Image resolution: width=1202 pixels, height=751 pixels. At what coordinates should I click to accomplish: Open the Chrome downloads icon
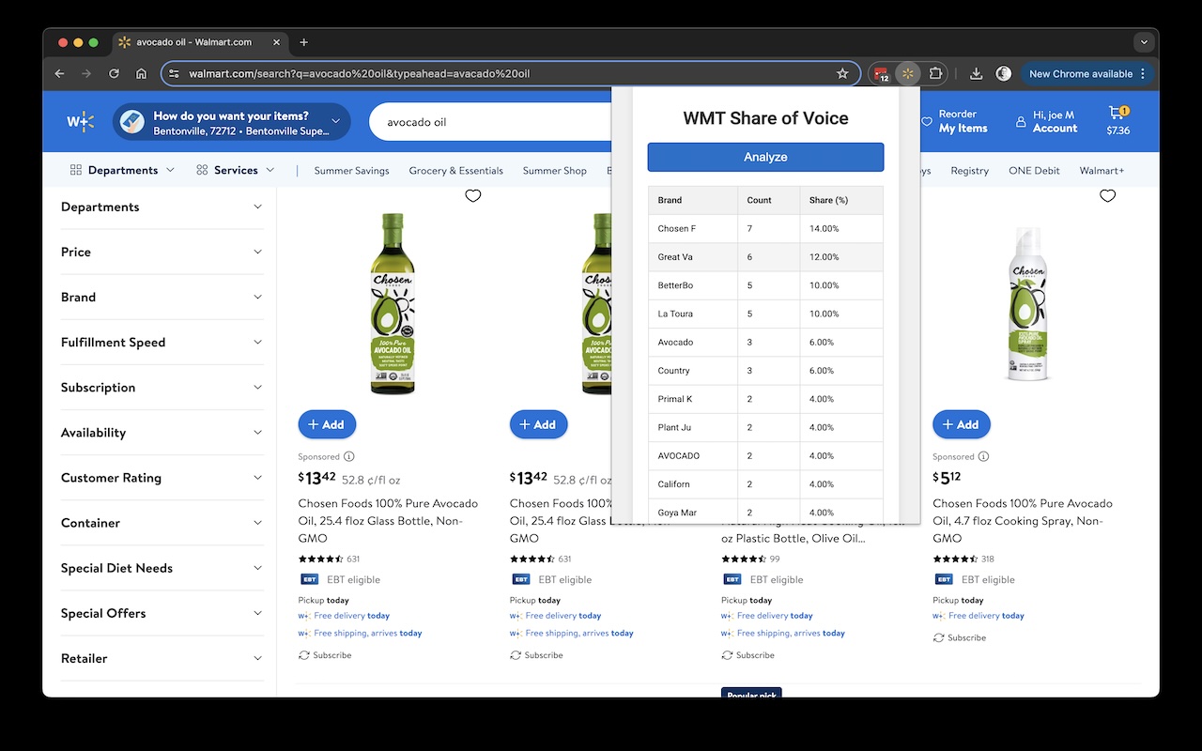(977, 73)
